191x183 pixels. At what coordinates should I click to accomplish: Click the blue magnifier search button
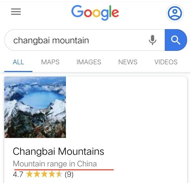[176, 40]
